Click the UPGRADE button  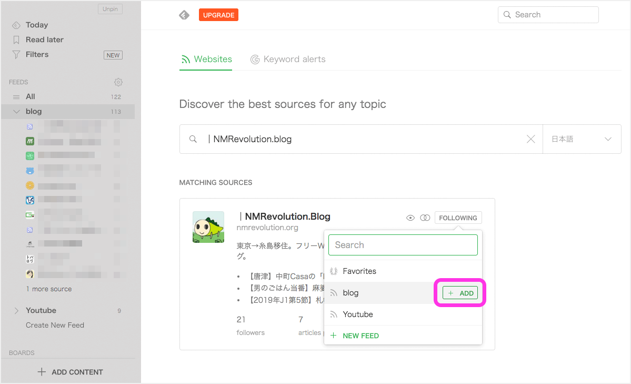pos(218,15)
